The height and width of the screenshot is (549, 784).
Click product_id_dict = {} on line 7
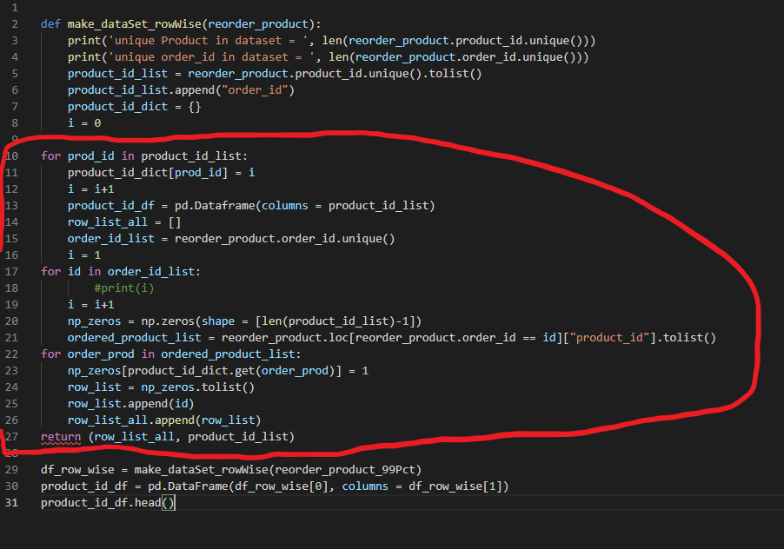(x=134, y=106)
